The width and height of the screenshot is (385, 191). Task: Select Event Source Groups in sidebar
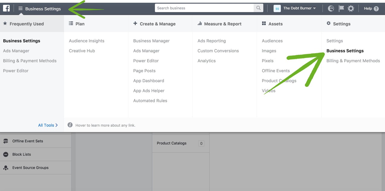point(36,168)
